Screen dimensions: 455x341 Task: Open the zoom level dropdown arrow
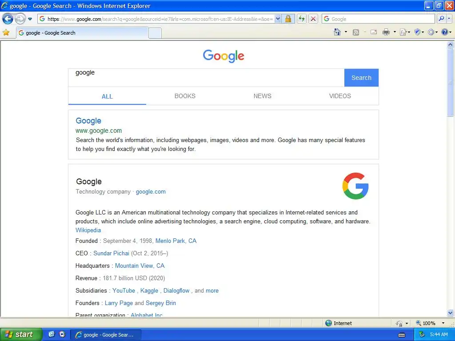coord(443,323)
